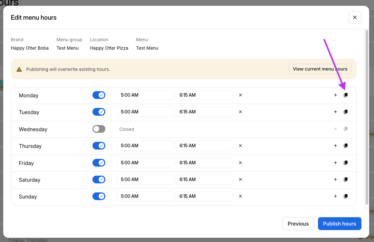Turn off the Monday toggle
Image resolution: width=374 pixels, height=242 pixels.
[x=99, y=95]
